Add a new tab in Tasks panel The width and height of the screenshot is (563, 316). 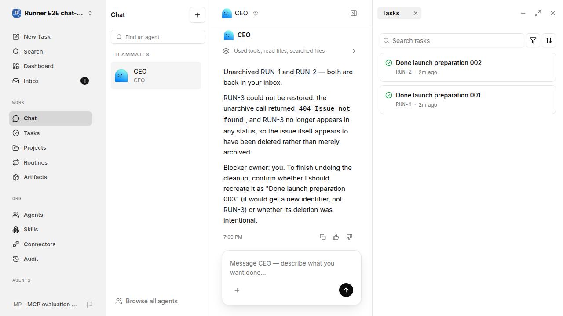coord(523,13)
